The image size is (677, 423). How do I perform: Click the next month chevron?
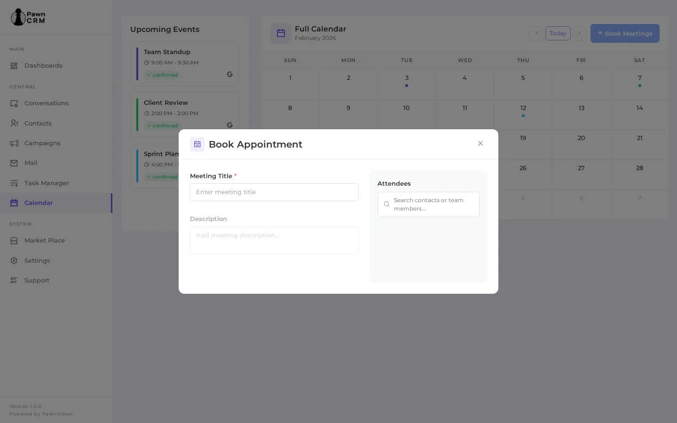click(580, 33)
